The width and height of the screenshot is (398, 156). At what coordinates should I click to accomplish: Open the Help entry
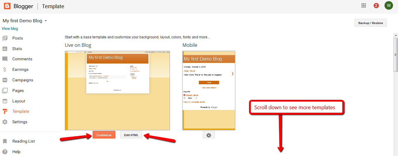point(16,152)
